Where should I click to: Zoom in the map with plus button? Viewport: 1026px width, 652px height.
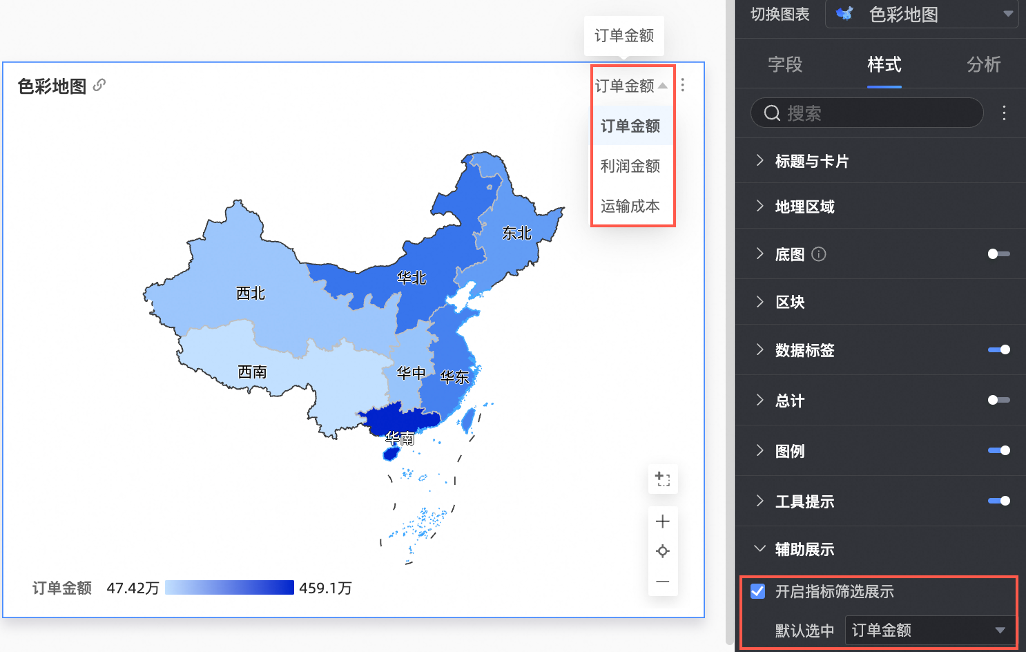click(663, 521)
